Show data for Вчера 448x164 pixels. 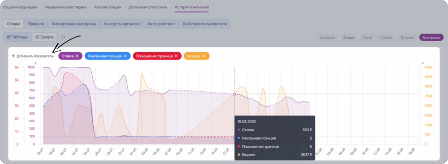tap(349, 38)
